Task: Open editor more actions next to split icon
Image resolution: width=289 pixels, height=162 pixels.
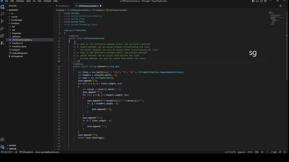Action: point(285,6)
